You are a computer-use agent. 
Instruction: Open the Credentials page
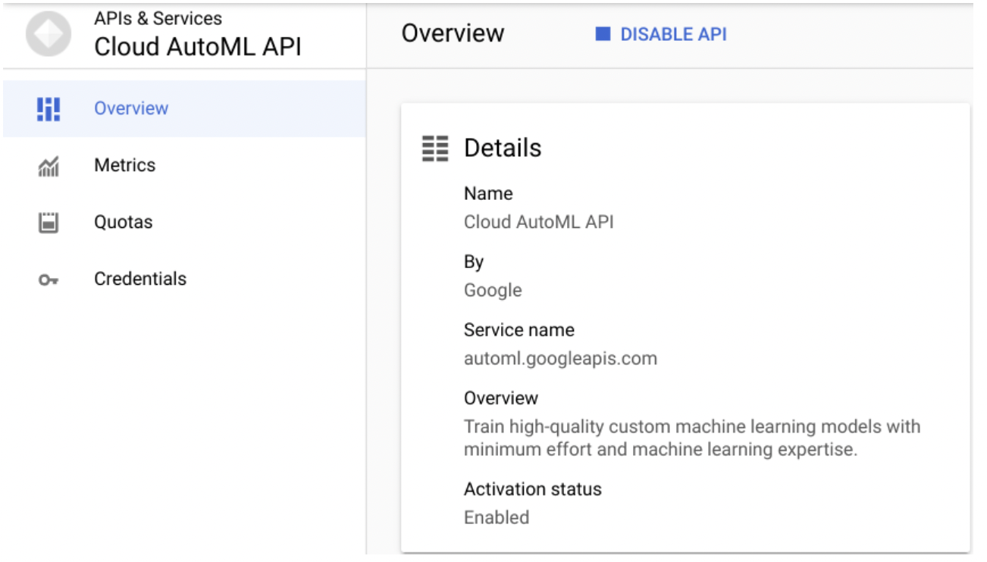point(139,279)
